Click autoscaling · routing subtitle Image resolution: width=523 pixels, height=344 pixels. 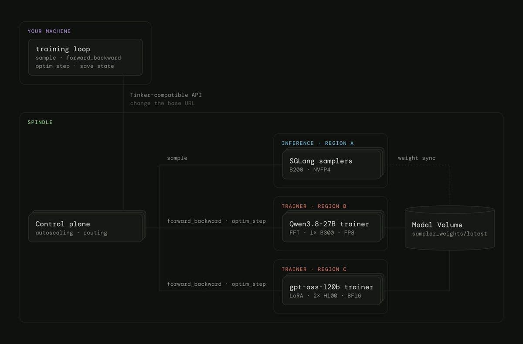coord(71,233)
